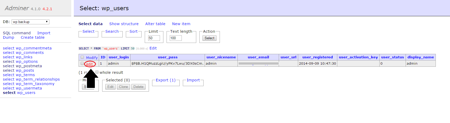Click the 2014-09-09 10:47:30 cell

point(318,63)
